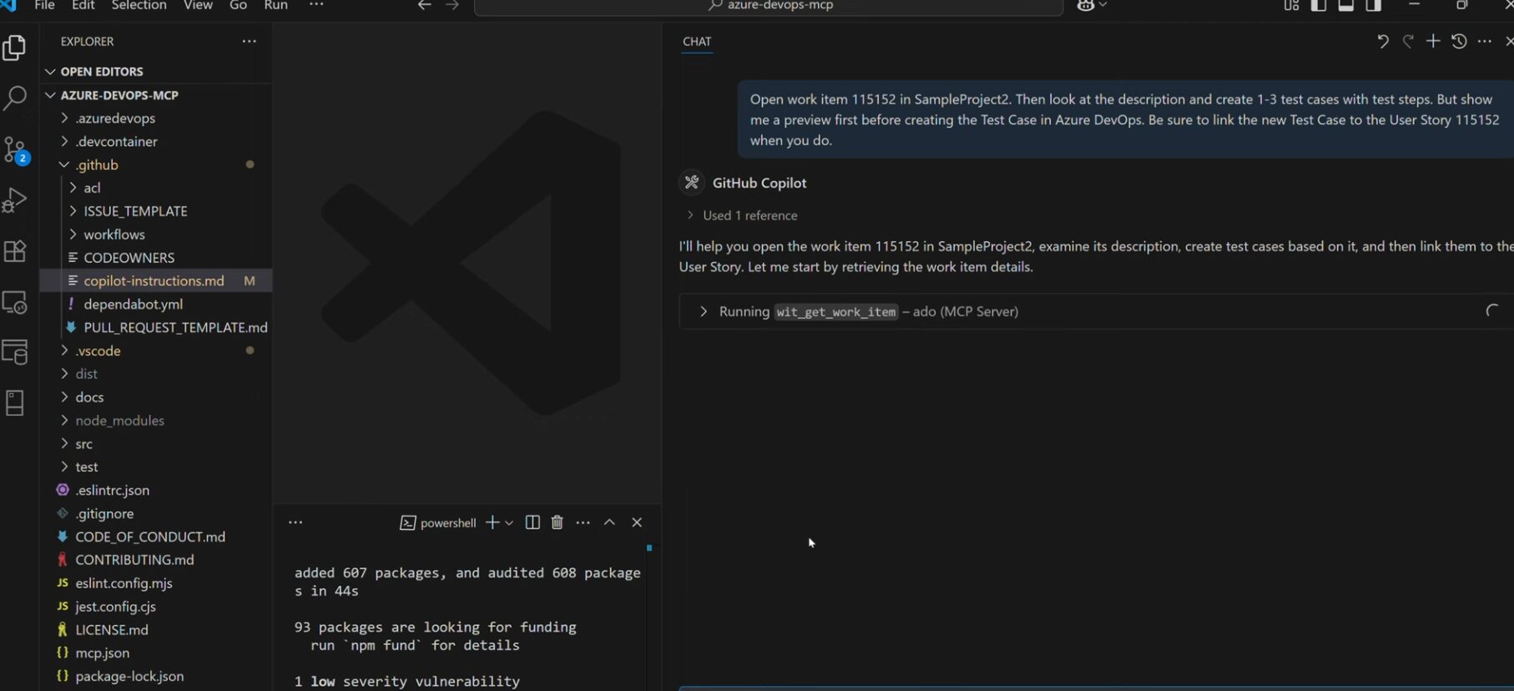Maximize terminal panel size

click(609, 522)
